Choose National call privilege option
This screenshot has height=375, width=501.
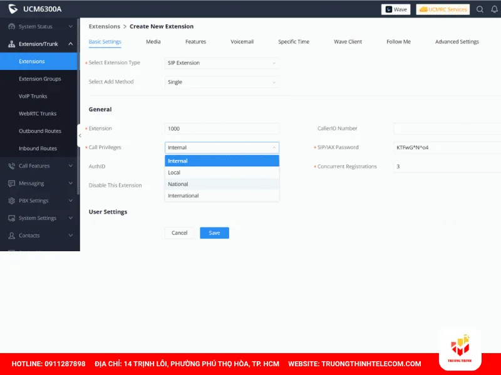[x=222, y=184]
